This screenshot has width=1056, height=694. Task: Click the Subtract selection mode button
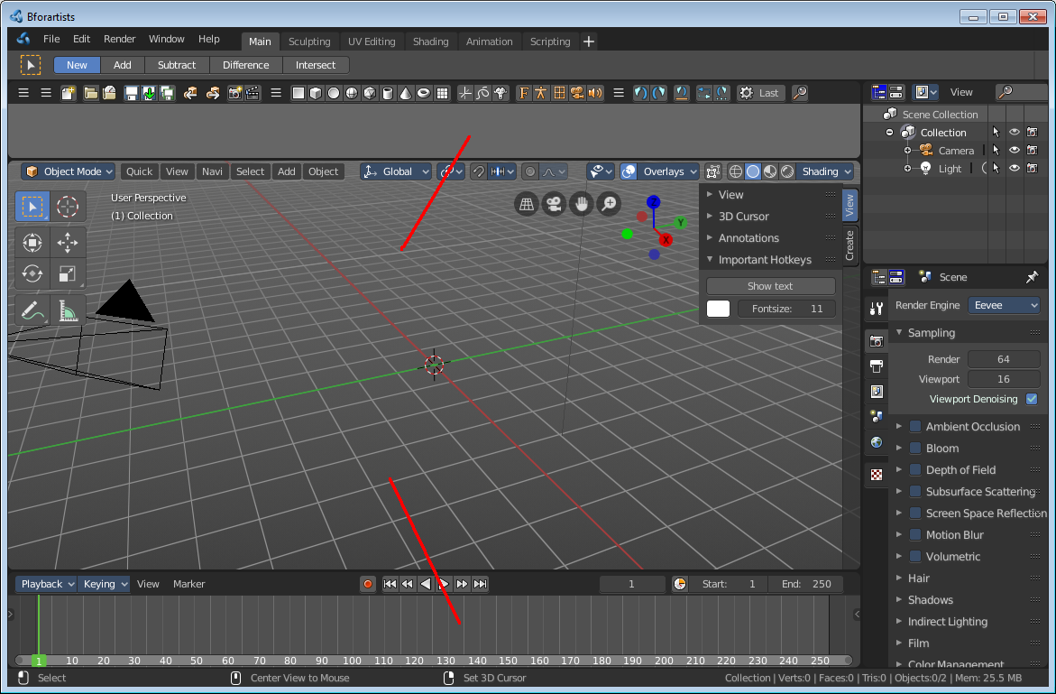pos(177,65)
